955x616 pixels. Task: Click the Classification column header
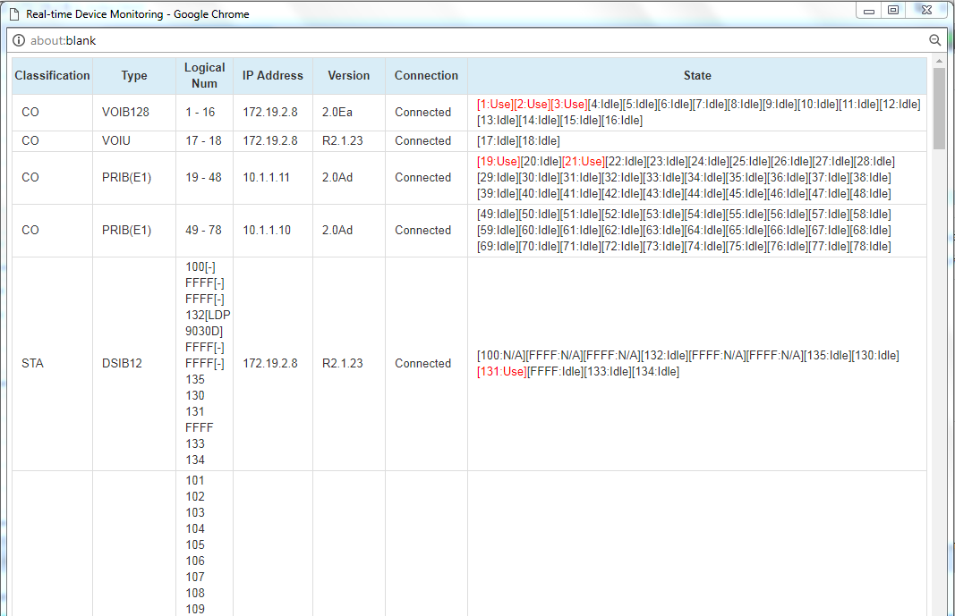[52, 76]
